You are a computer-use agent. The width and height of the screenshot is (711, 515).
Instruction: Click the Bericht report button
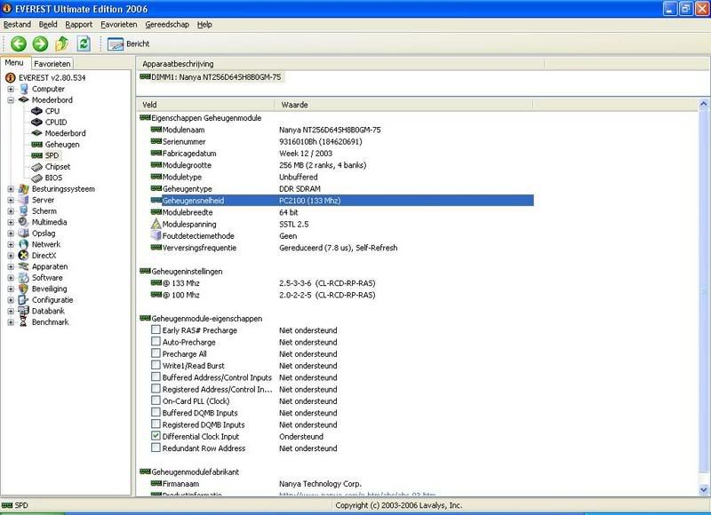point(128,44)
